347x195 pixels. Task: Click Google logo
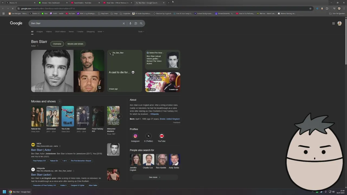coord(16,23)
